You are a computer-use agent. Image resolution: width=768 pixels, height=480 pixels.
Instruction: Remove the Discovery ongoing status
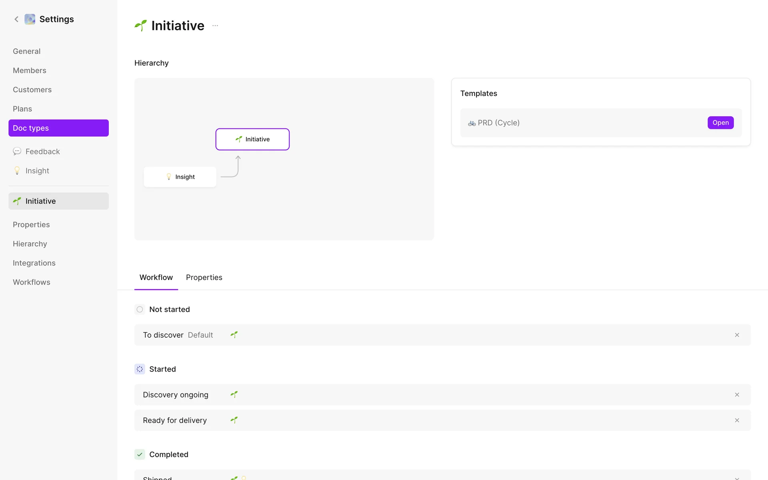[x=737, y=395]
